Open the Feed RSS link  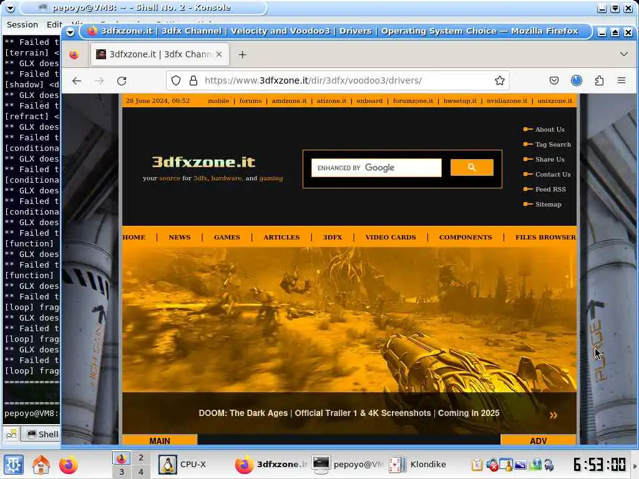coord(550,190)
